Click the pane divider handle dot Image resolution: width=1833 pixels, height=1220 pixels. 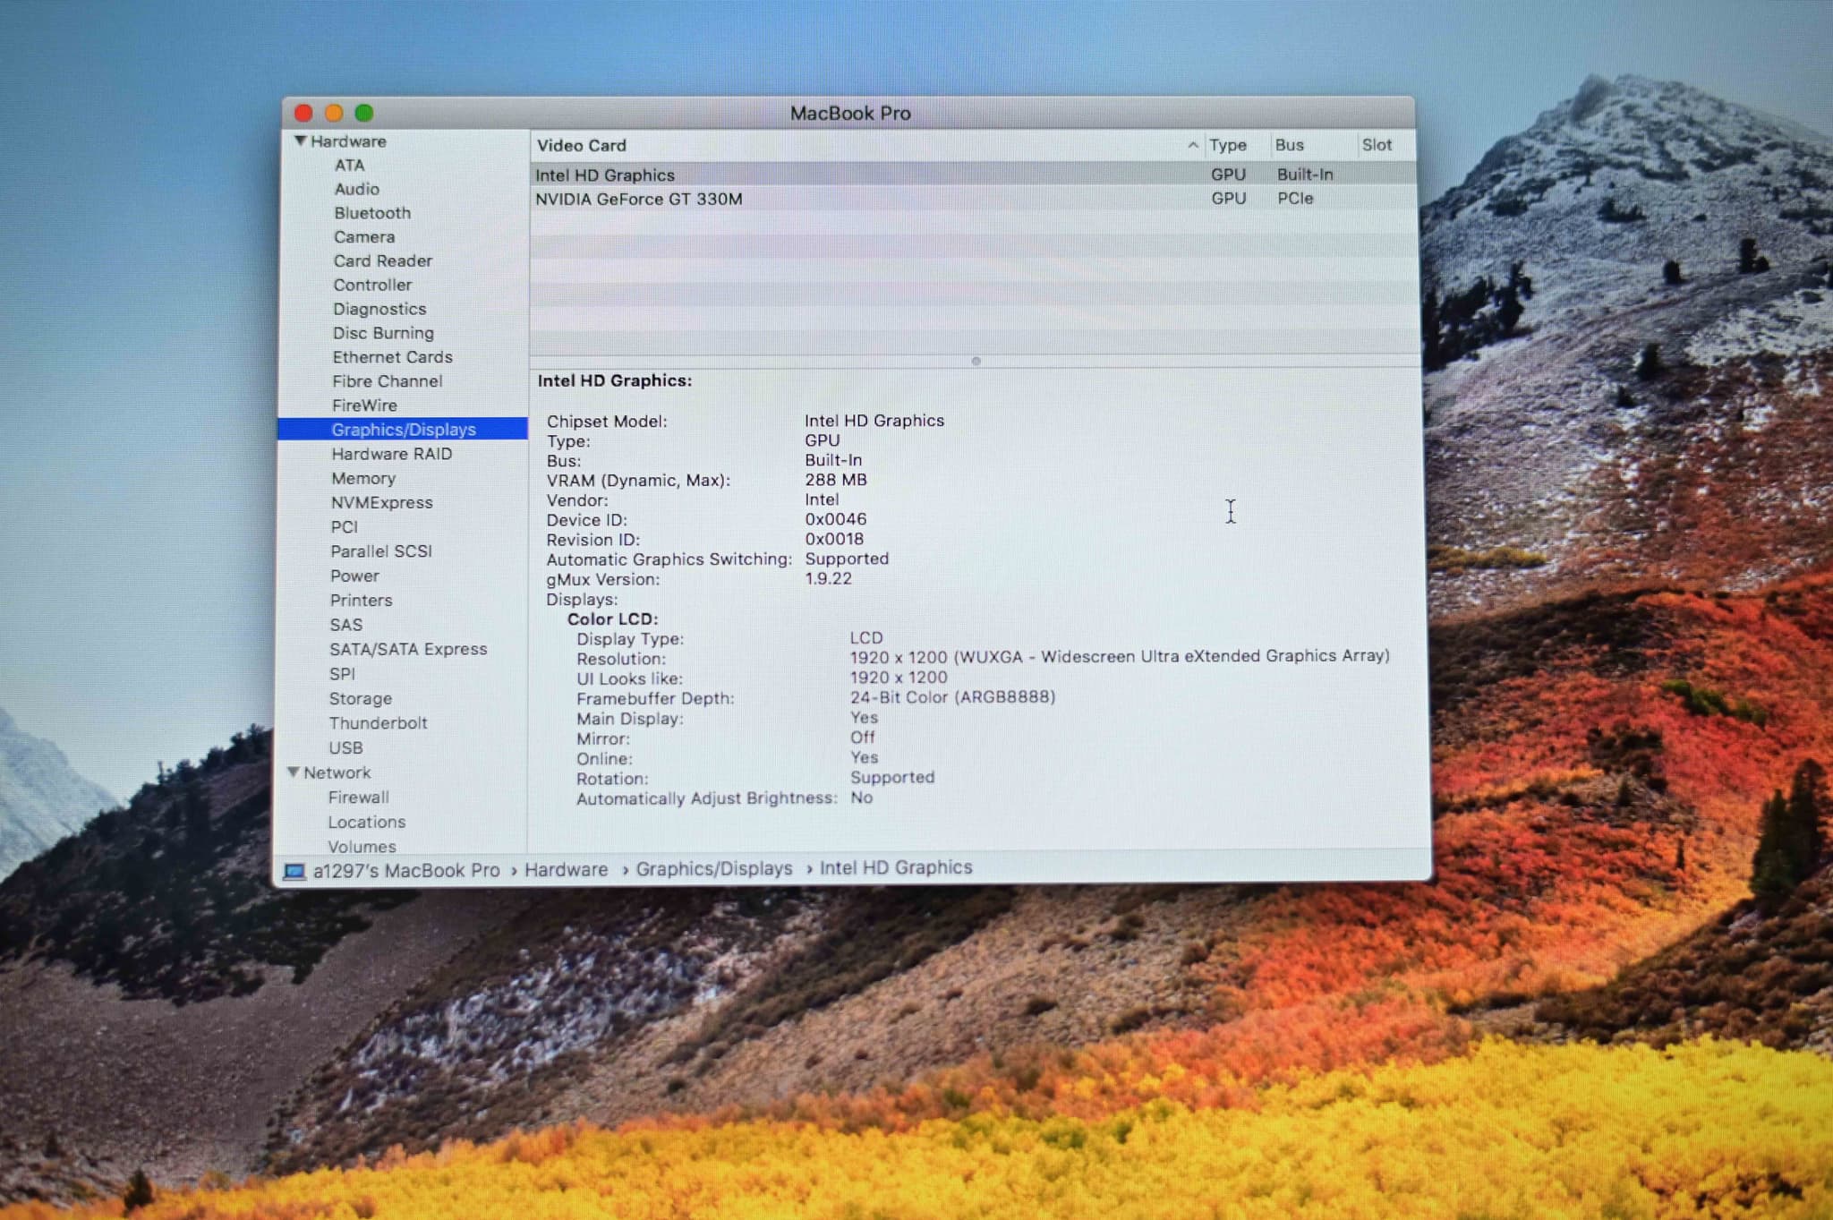click(x=976, y=362)
